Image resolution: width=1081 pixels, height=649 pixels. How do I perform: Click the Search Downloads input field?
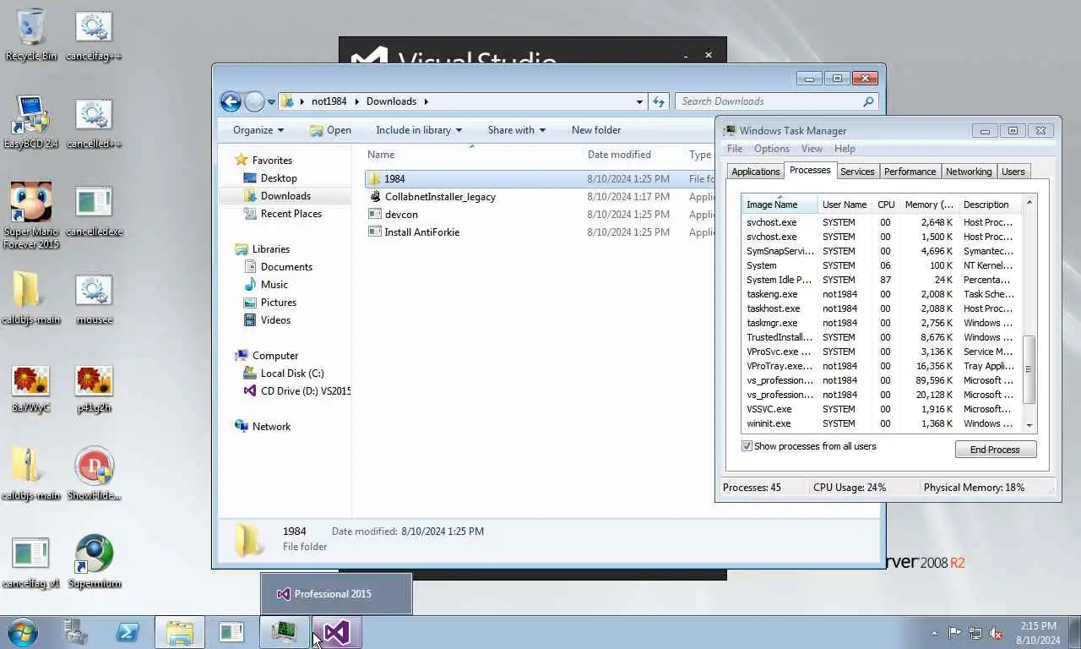(x=769, y=101)
